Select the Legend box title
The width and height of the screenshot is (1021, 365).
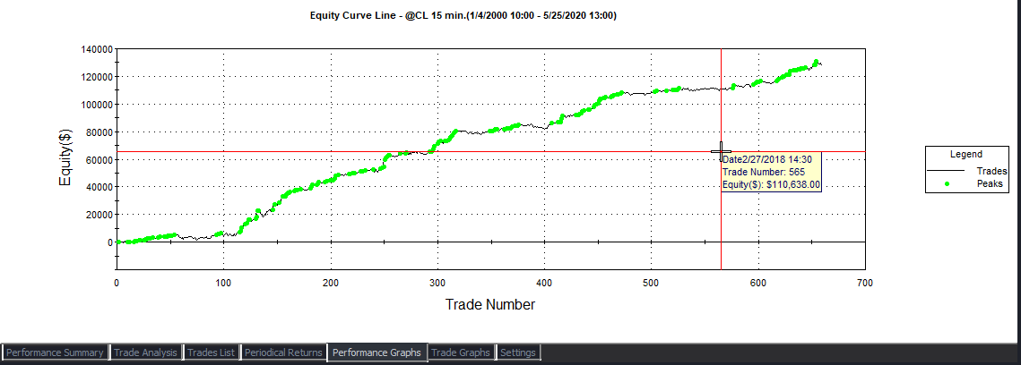[x=967, y=154]
